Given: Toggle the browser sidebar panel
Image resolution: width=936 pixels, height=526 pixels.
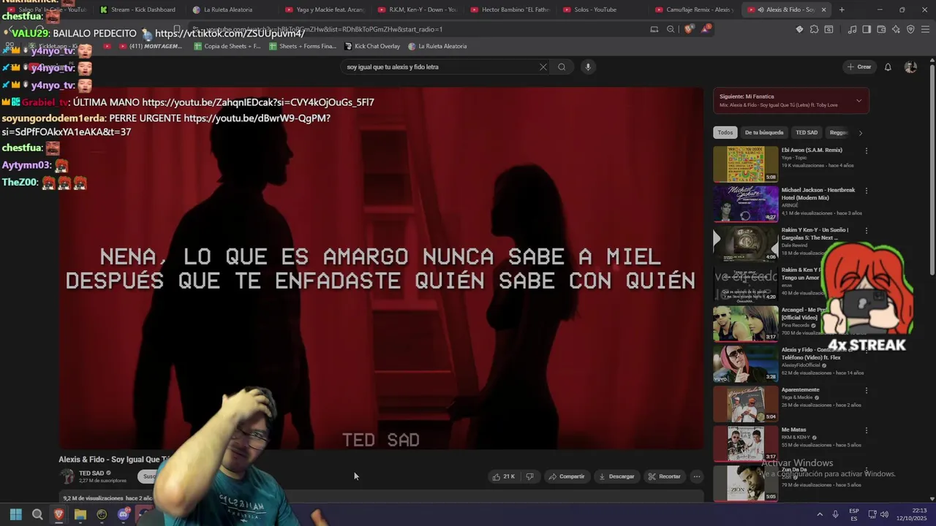Looking at the screenshot, I should click(x=867, y=29).
